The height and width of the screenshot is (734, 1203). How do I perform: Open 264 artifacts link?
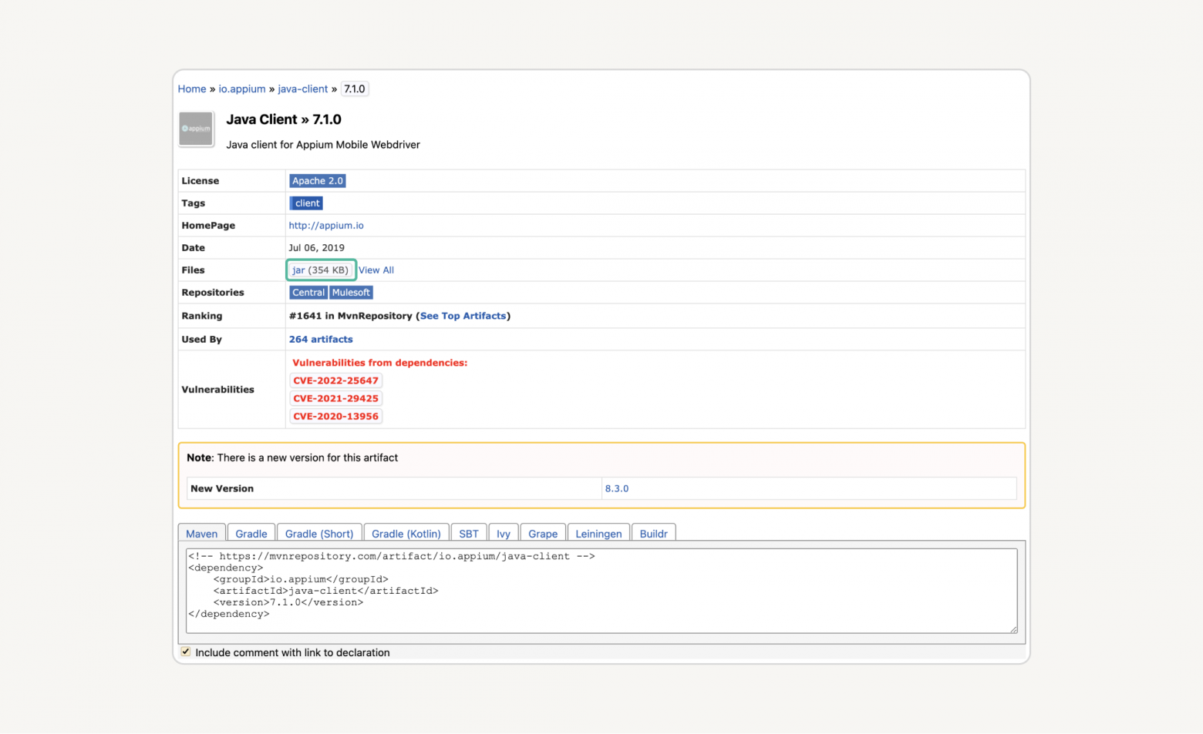pos(321,340)
